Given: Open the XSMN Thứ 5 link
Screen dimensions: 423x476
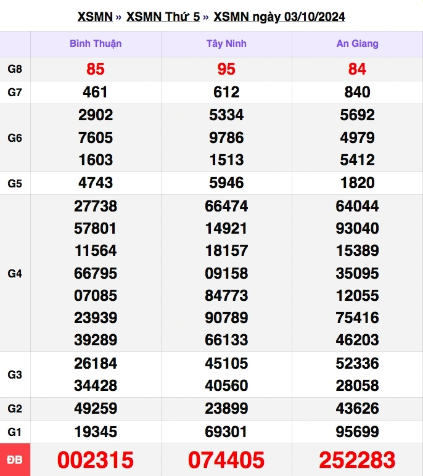Looking at the screenshot, I should pos(163,17).
